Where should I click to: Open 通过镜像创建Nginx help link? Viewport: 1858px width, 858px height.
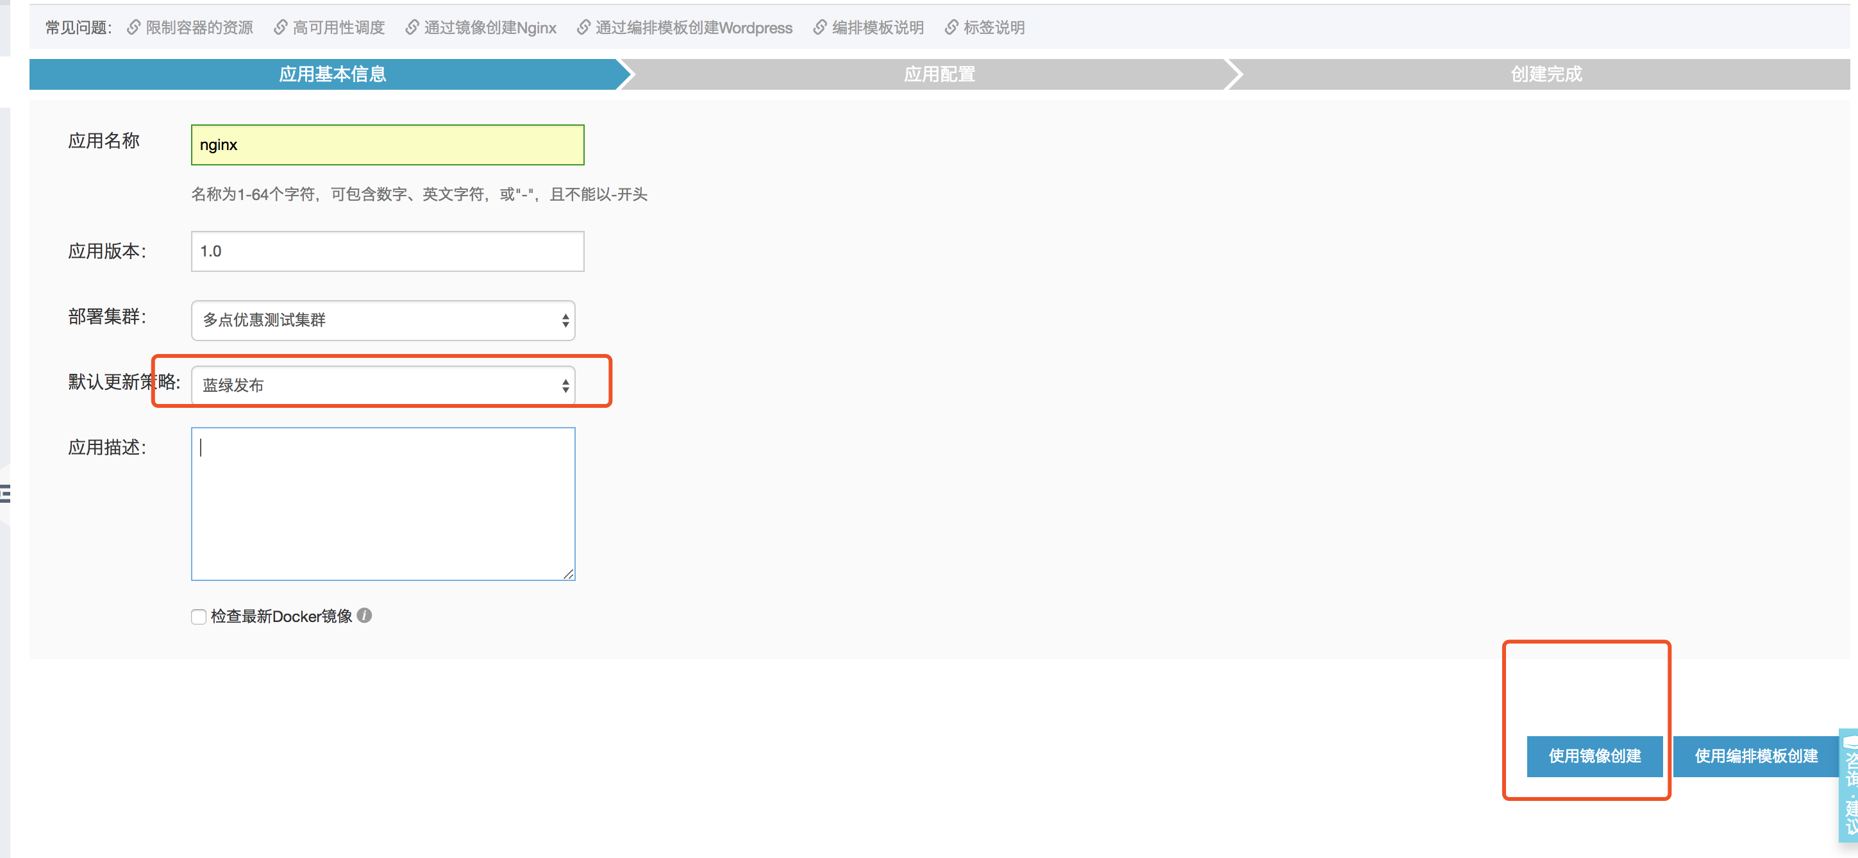point(490,28)
